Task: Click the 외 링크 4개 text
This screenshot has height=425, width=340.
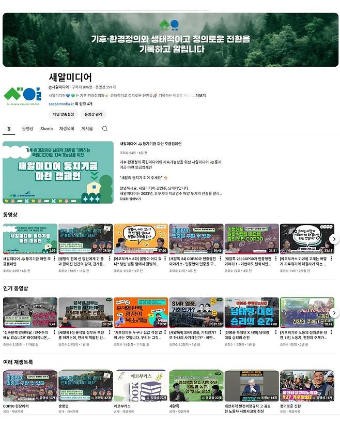Action: click(x=84, y=104)
